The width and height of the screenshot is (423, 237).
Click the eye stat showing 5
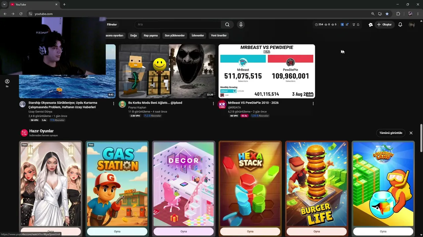[x=334, y=25]
